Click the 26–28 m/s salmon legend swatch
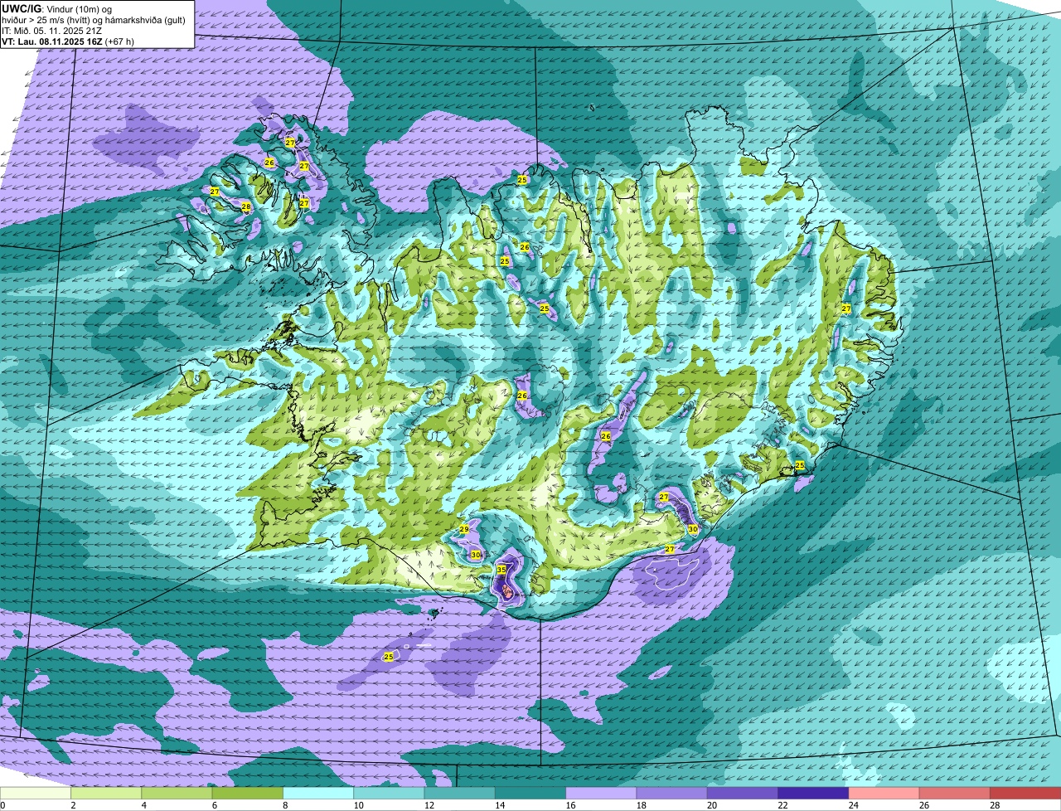The height and width of the screenshot is (811, 1061). (955, 794)
